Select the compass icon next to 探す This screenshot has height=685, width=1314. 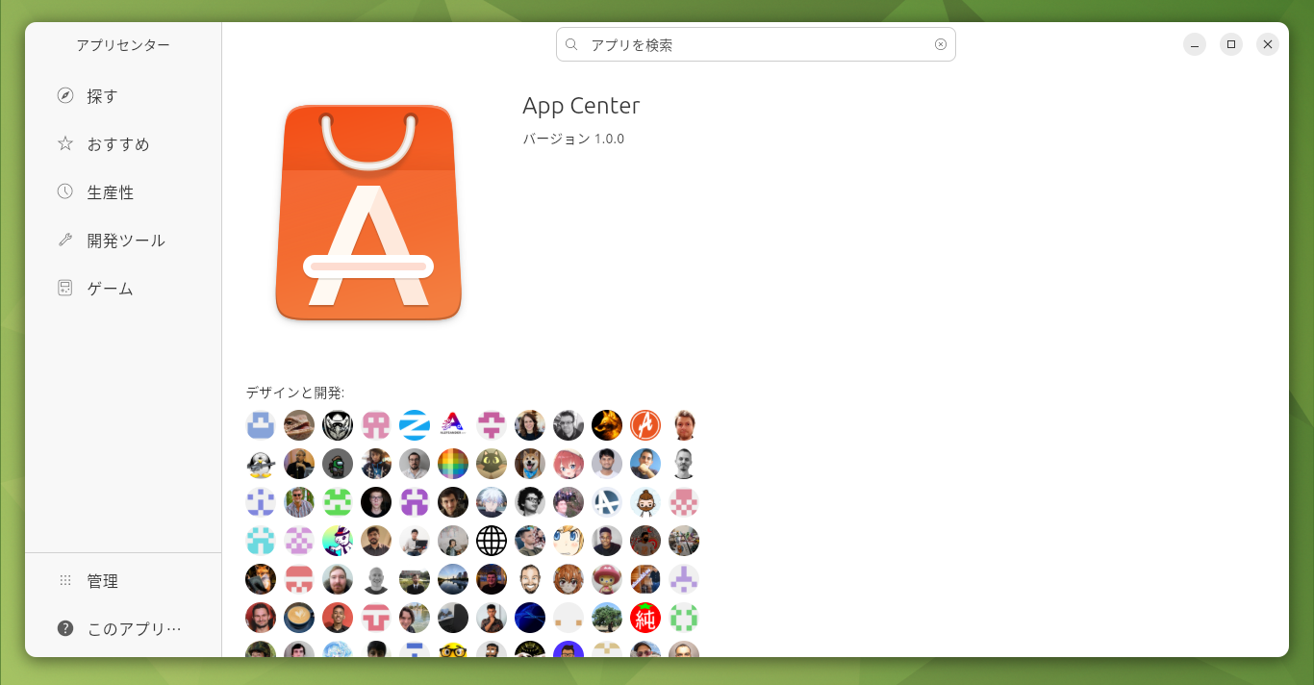(x=64, y=95)
